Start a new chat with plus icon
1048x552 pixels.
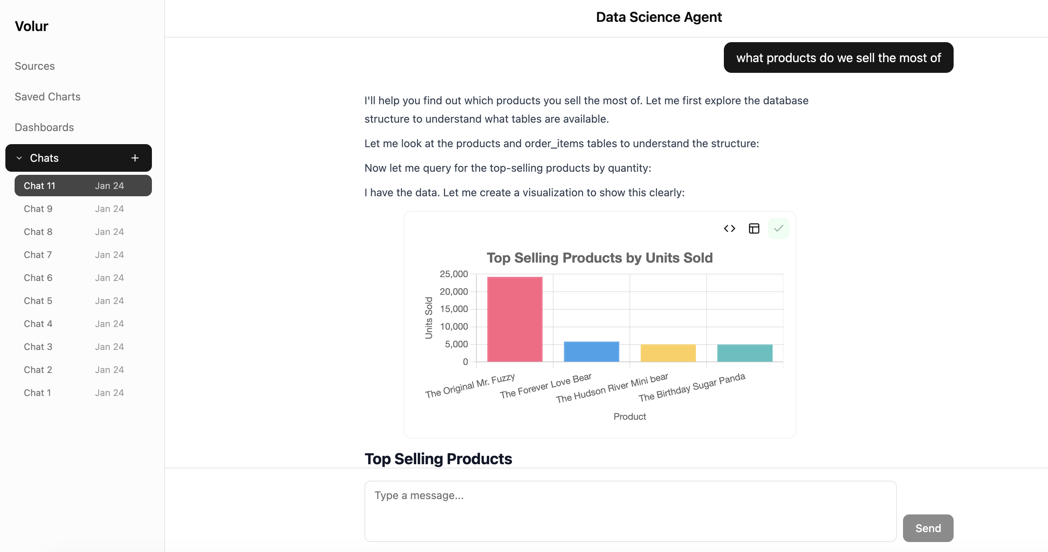point(135,158)
